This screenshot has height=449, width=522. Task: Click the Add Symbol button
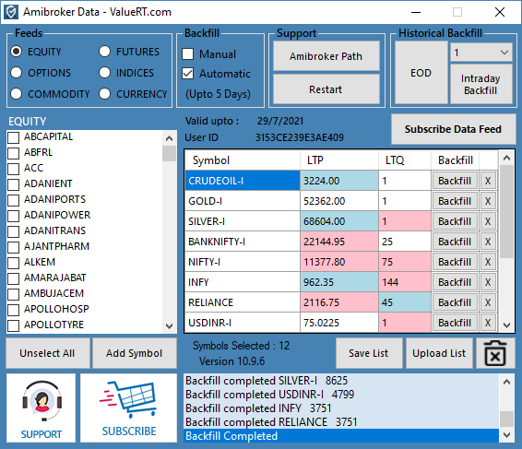click(x=134, y=353)
